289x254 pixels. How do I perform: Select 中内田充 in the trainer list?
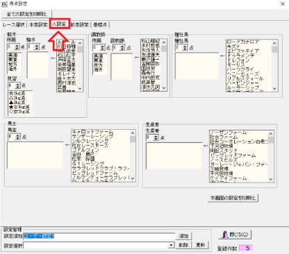point(151,77)
